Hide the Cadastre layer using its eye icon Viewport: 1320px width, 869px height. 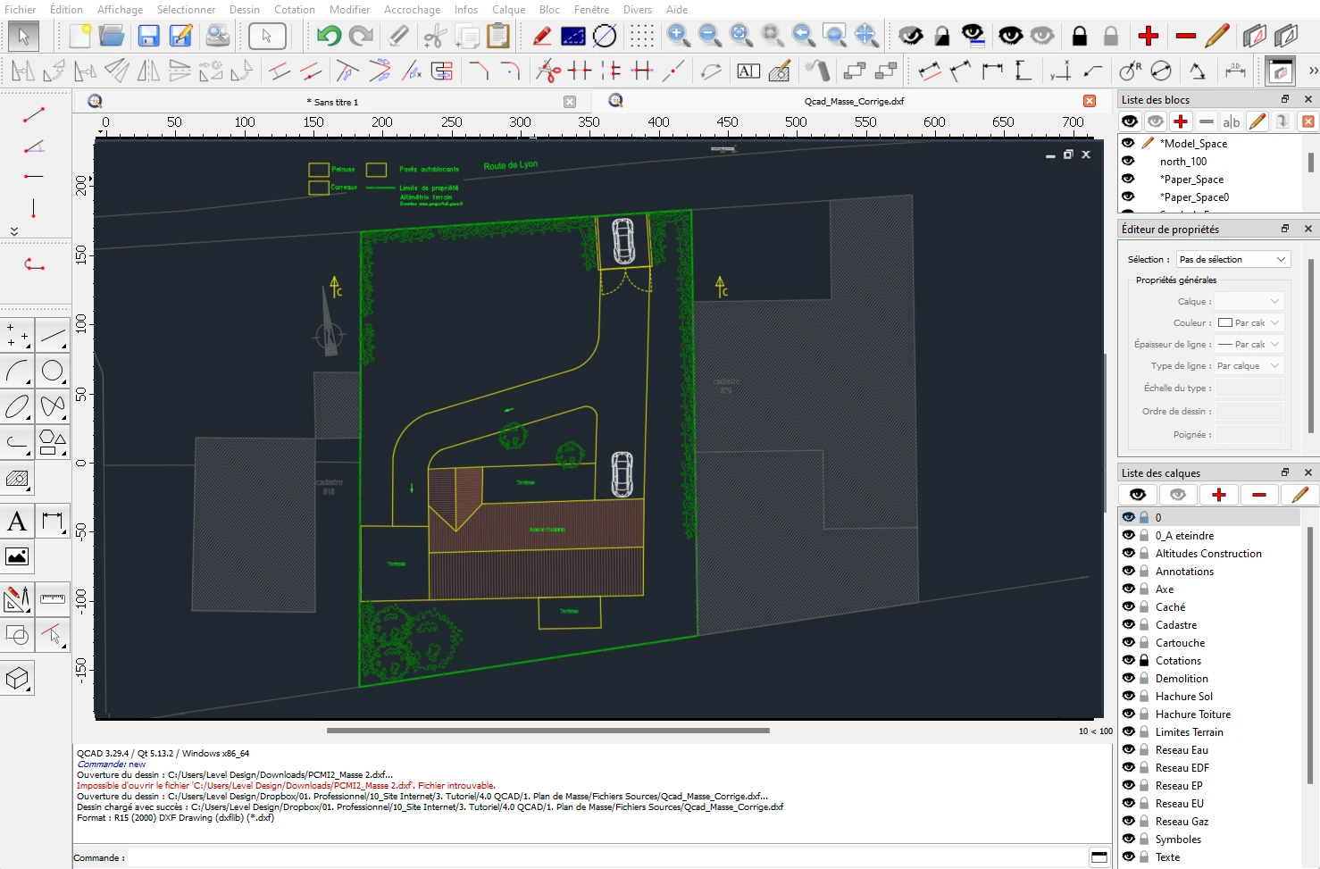click(1129, 624)
